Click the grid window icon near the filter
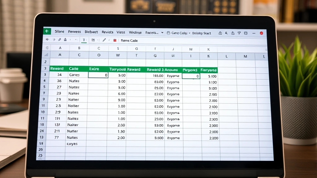Screen dimensions: 317x178 [245, 33]
